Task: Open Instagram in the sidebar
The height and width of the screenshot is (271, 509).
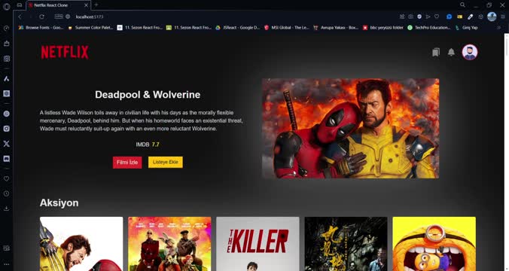Action: pos(6,129)
